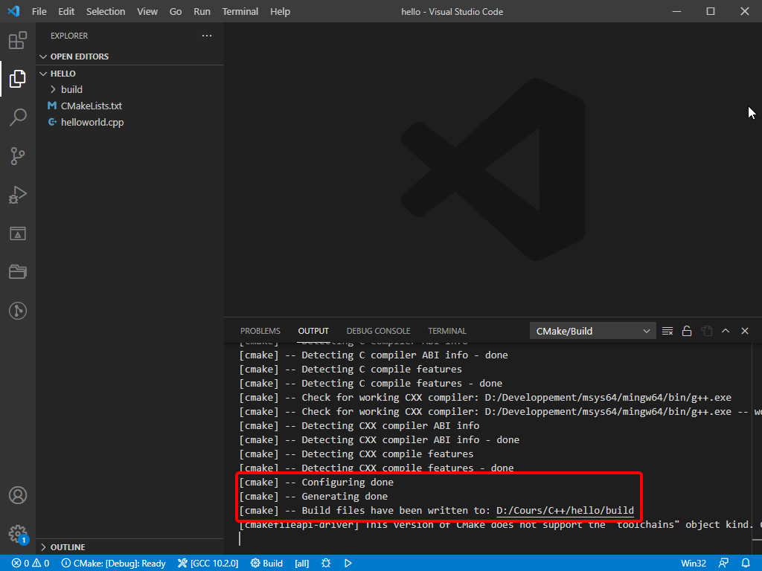The image size is (762, 571).
Task: Open the Selection menu
Action: tap(106, 11)
